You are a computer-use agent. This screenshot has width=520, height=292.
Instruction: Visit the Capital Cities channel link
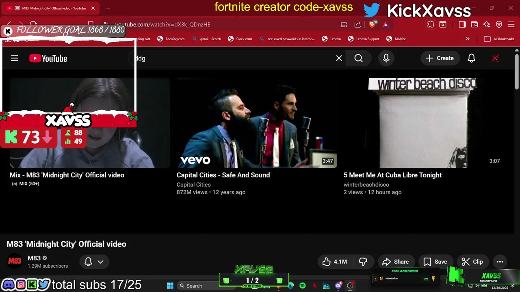point(193,185)
